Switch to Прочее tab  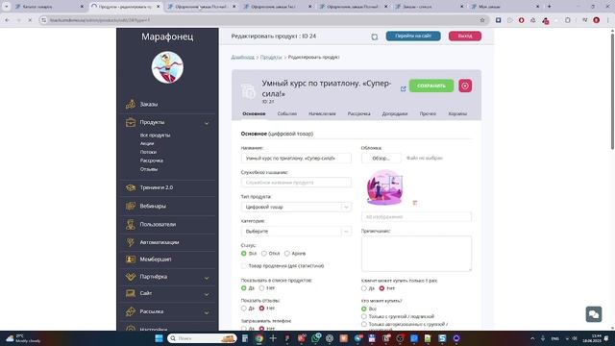coord(428,113)
